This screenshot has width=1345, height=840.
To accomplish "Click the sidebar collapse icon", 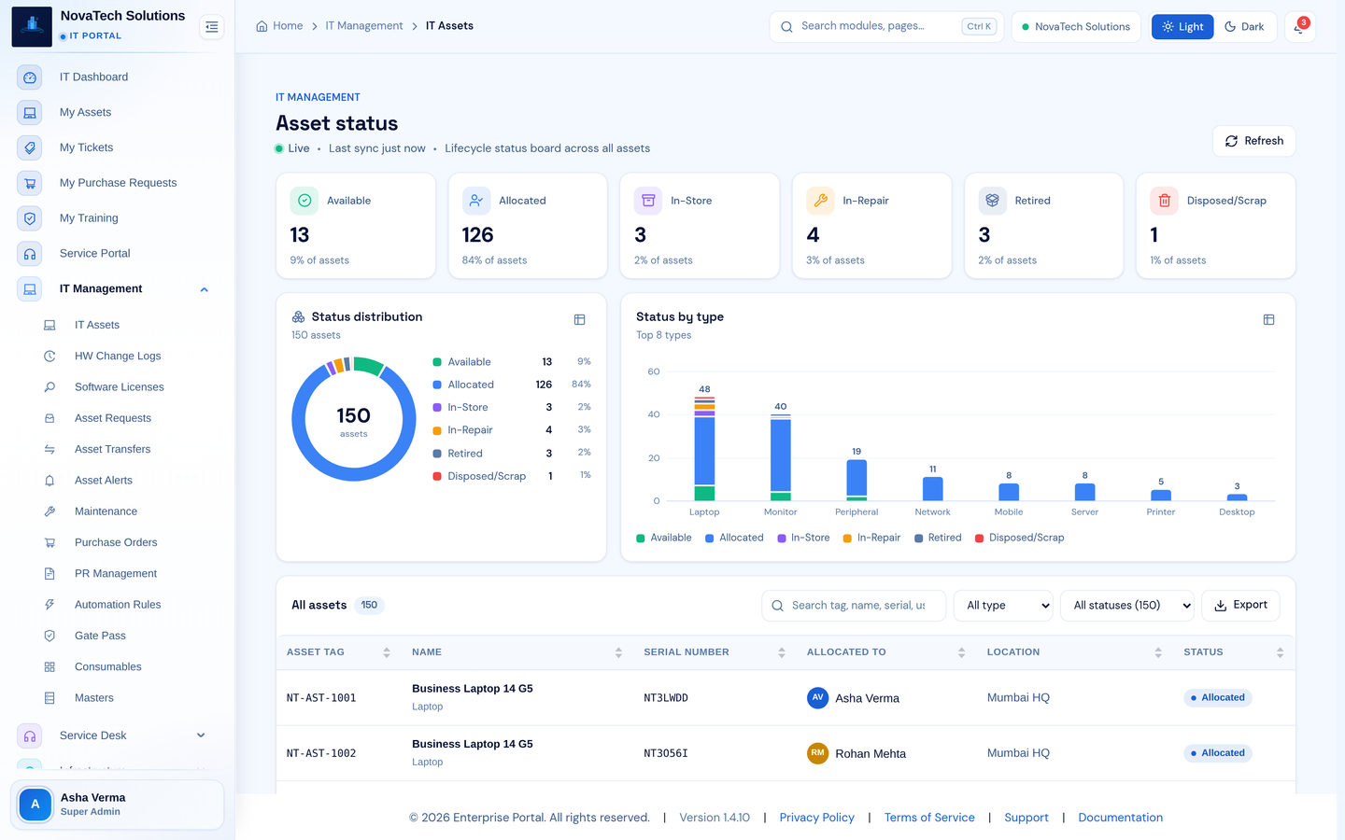I will click(x=212, y=27).
